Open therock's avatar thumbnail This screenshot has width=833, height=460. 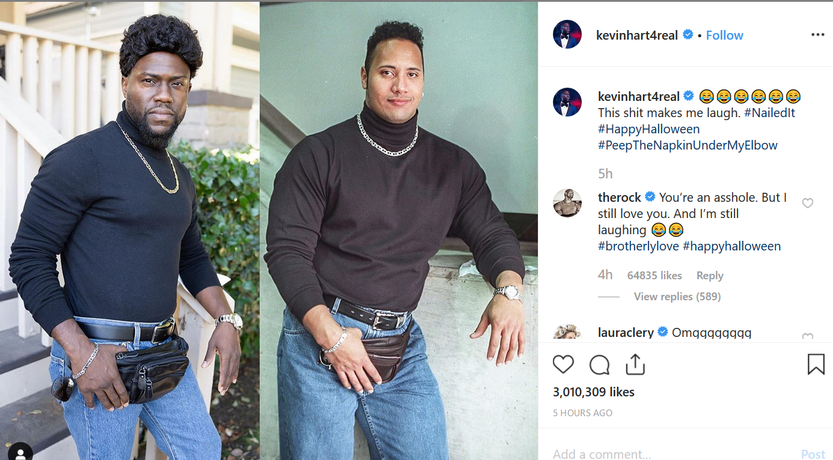pyautogui.click(x=567, y=203)
